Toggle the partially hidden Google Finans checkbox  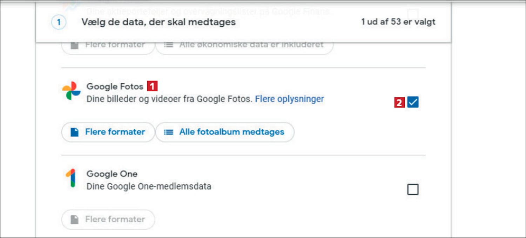[413, 13]
